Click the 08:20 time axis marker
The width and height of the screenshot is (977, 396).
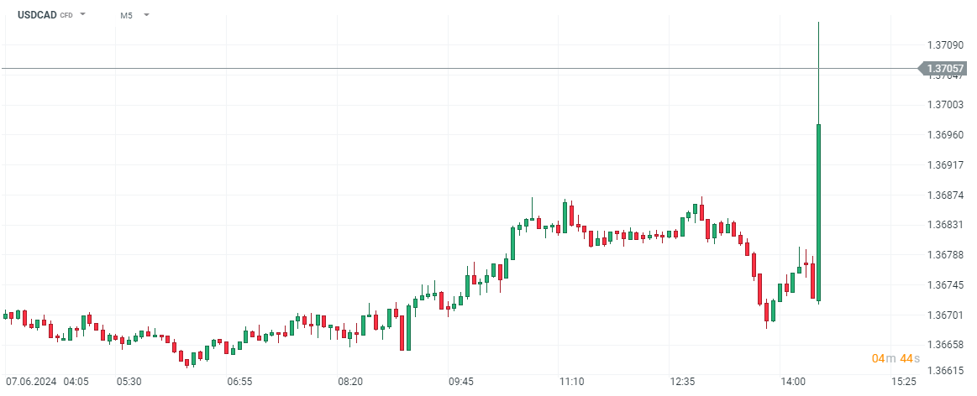(350, 381)
